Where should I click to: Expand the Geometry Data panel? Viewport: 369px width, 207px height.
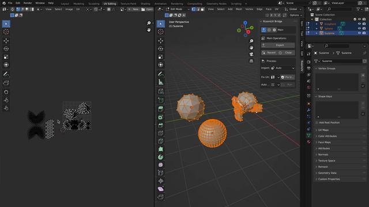[327, 173]
